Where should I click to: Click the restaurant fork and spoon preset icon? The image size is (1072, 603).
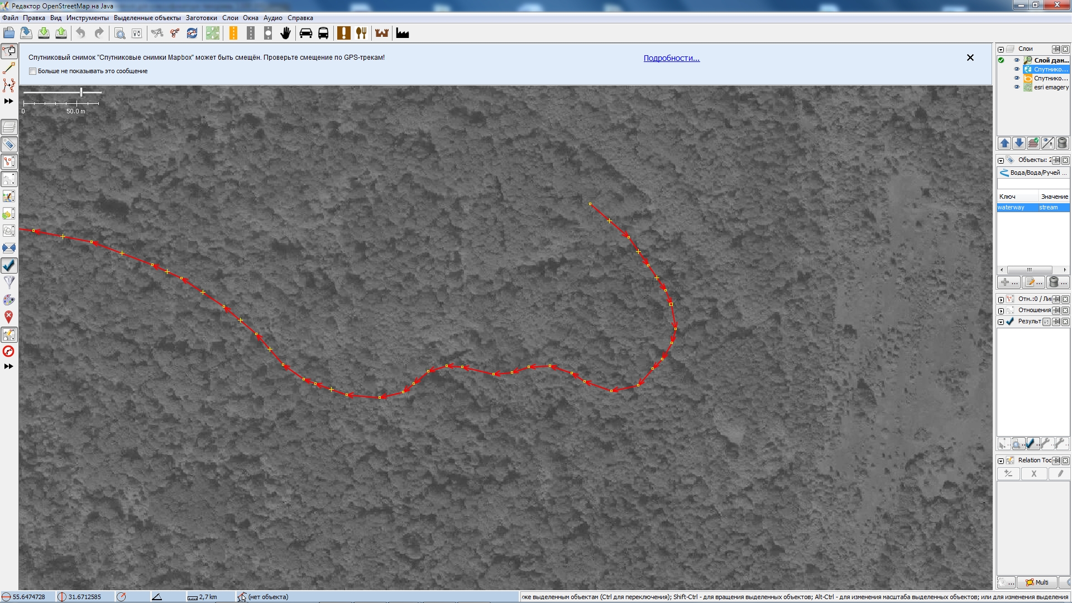[361, 33]
